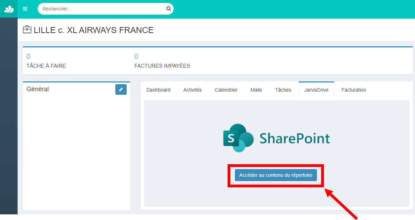Show the Tâches tab
Viewport: 415px width, 220px height.
click(x=283, y=90)
